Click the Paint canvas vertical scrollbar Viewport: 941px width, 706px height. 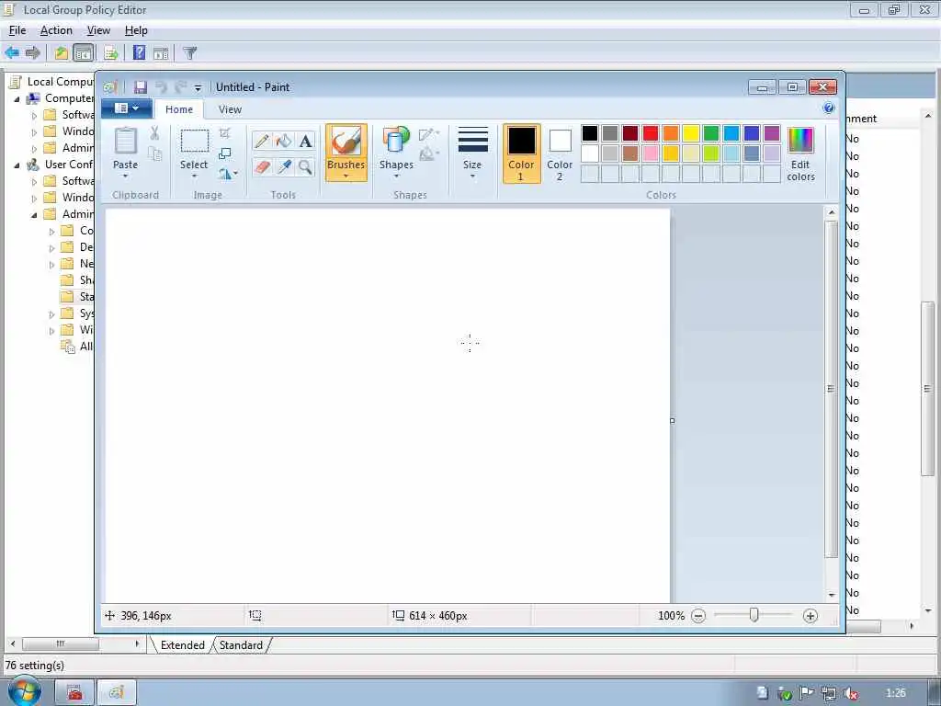pos(831,389)
